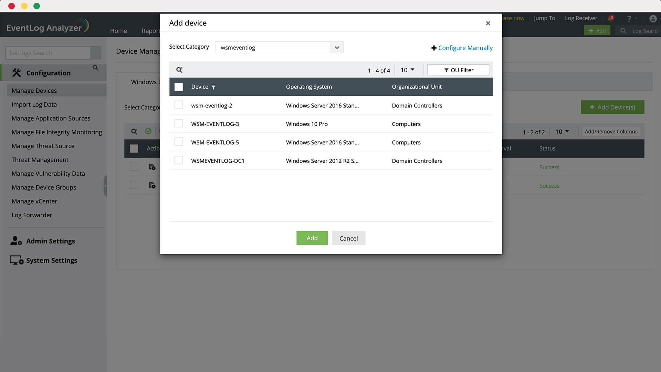Click the user profile icon
661x372 pixels.
653,19
